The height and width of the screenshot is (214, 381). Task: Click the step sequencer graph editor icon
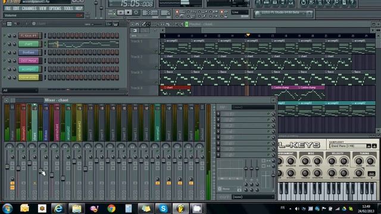(109, 24)
